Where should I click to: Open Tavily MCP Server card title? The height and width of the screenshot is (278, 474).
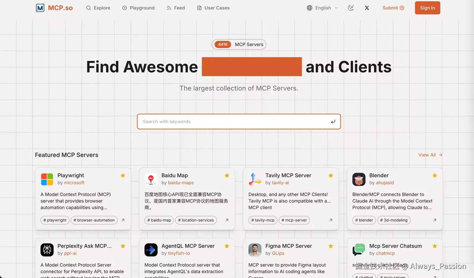point(288,176)
